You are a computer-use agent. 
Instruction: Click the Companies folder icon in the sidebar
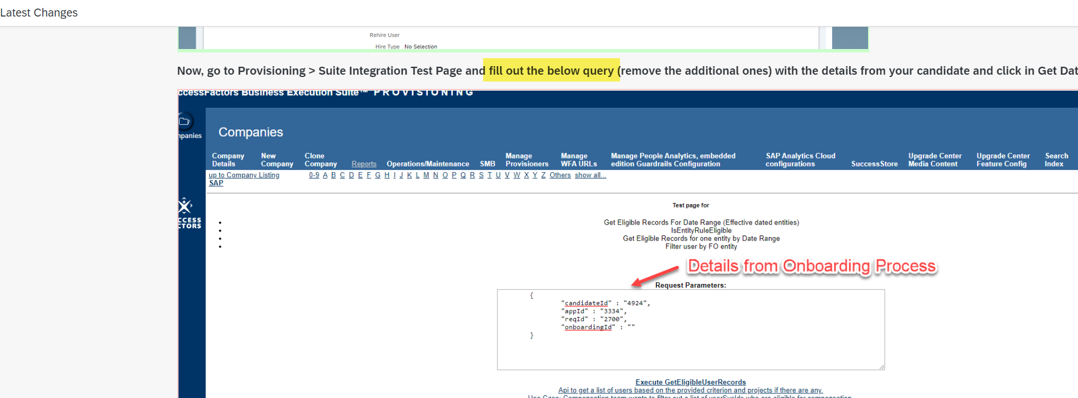185,121
